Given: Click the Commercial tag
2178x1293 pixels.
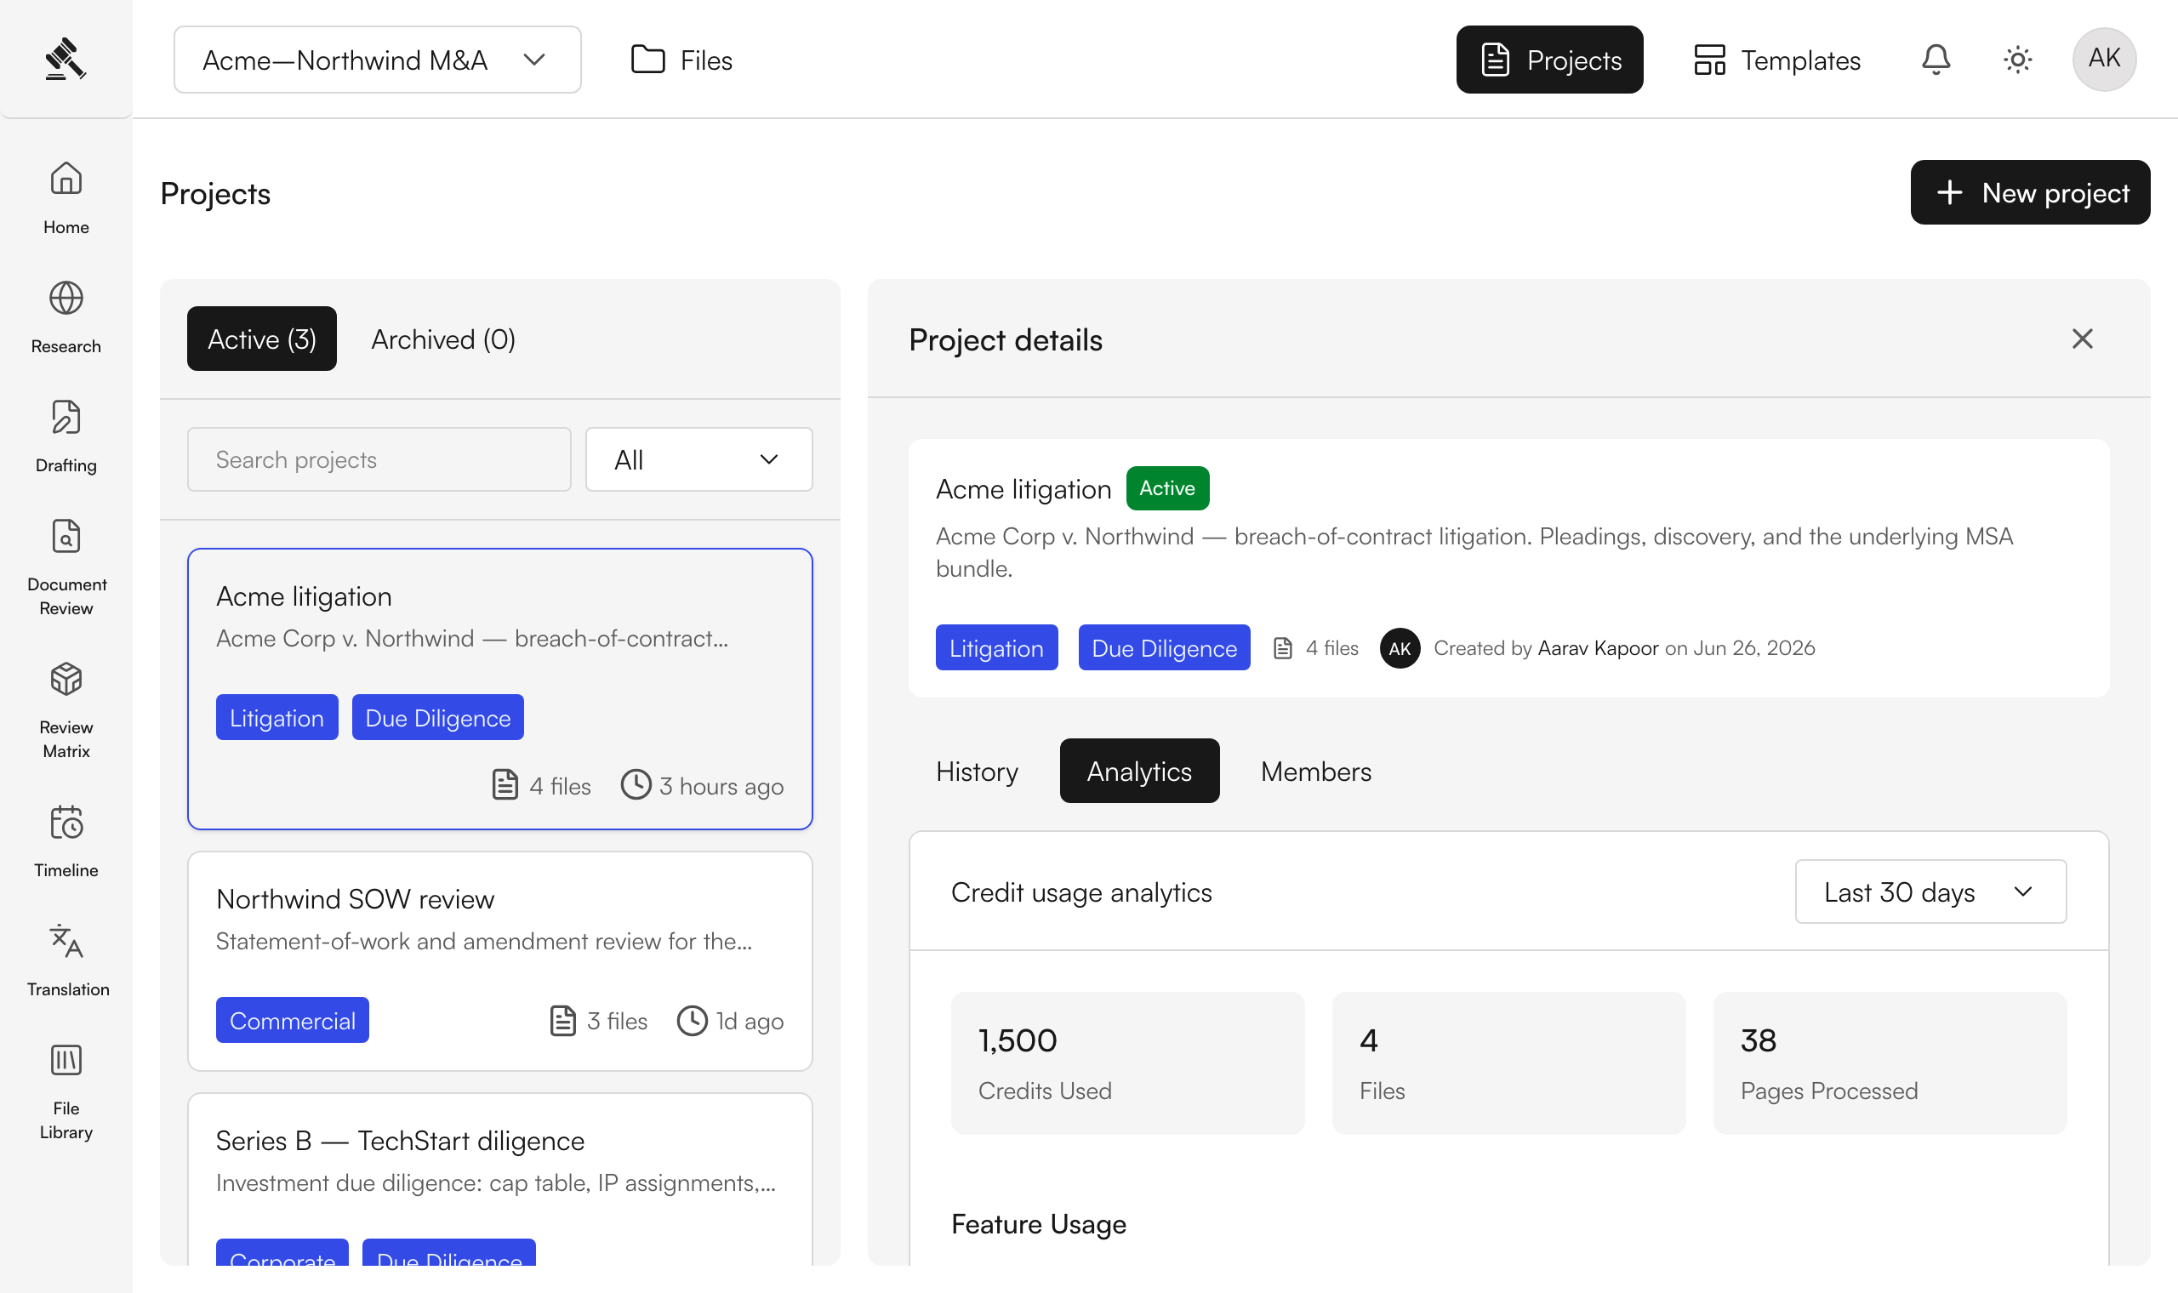Looking at the screenshot, I should point(293,1019).
